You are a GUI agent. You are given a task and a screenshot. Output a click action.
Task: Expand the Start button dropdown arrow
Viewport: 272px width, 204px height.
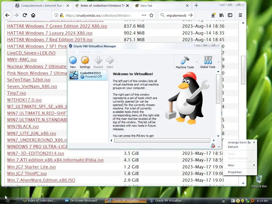click(x=116, y=62)
